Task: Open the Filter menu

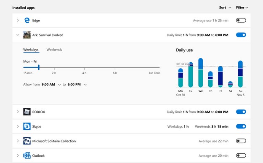Action: tap(242, 8)
